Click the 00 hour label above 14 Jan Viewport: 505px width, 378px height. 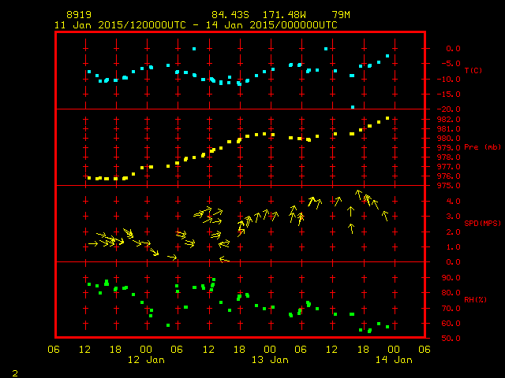click(394, 350)
